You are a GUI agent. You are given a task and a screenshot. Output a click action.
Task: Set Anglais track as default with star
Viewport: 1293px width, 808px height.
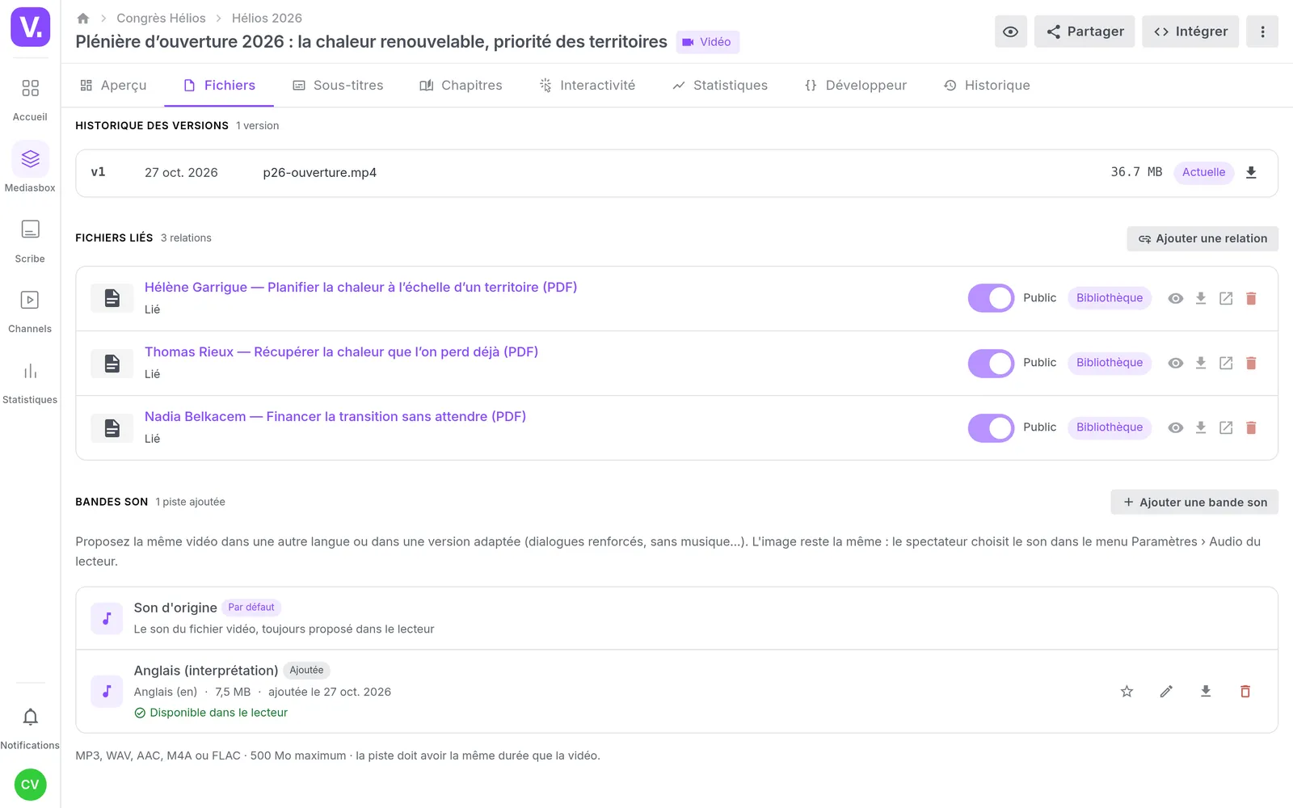point(1127,691)
